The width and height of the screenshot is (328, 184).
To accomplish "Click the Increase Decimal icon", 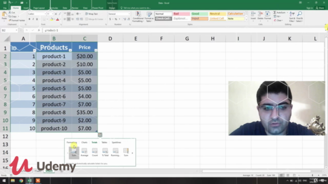I will pyautogui.click(x=125, y=19).
